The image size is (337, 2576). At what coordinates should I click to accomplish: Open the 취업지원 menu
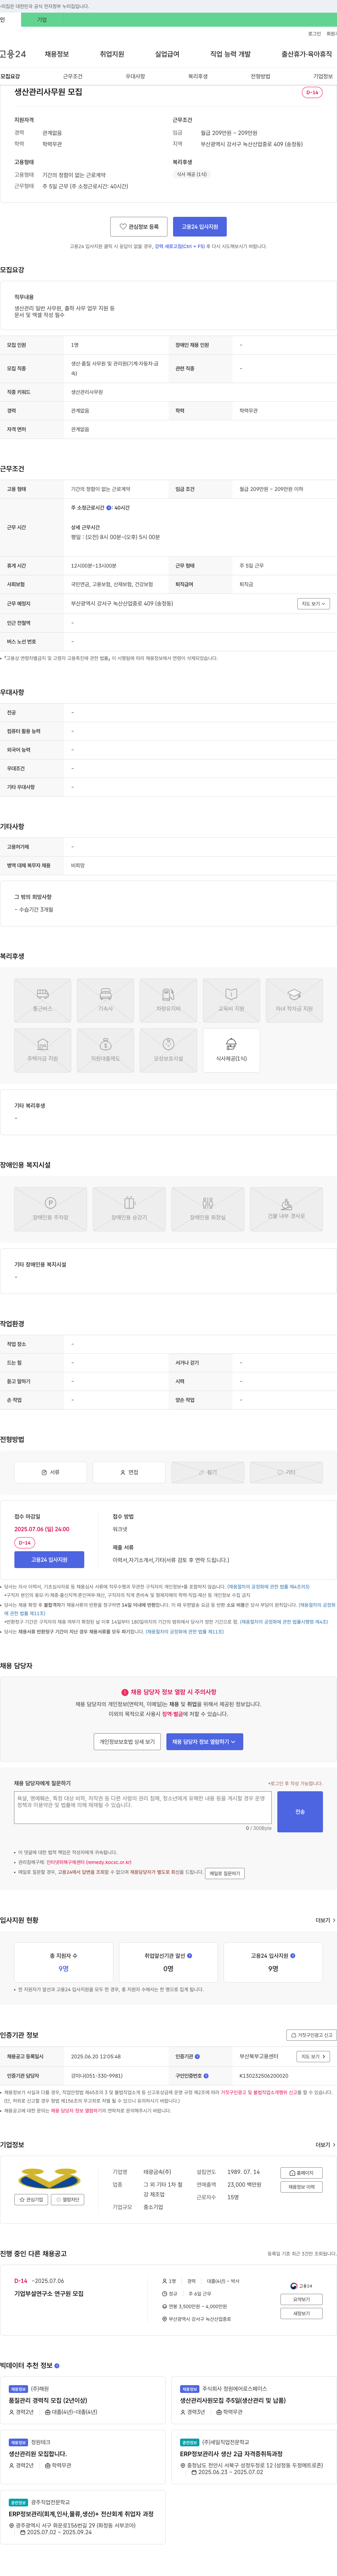click(x=112, y=54)
